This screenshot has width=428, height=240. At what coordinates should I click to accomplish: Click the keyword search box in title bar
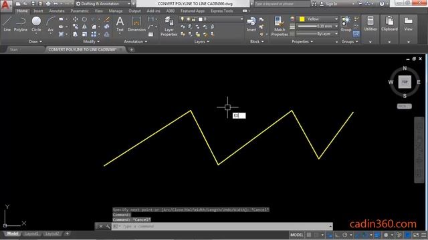pyautogui.click(x=282, y=4)
